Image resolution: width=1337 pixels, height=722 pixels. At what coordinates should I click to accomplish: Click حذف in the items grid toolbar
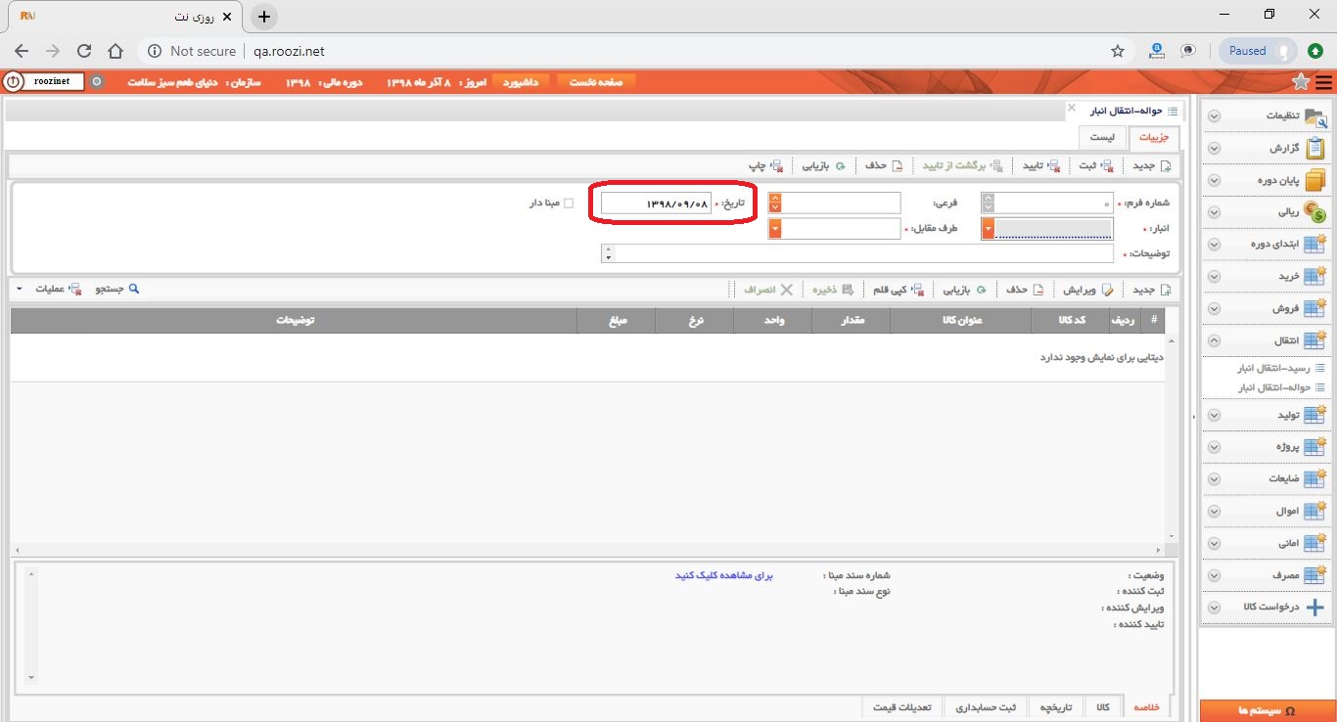tap(1025, 290)
